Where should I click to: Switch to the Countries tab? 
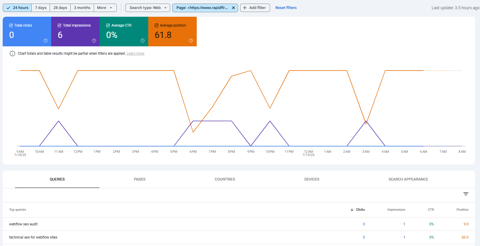click(225, 179)
